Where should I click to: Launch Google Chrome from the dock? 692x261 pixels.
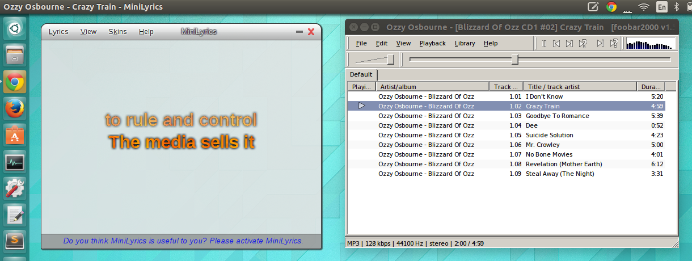pos(15,82)
